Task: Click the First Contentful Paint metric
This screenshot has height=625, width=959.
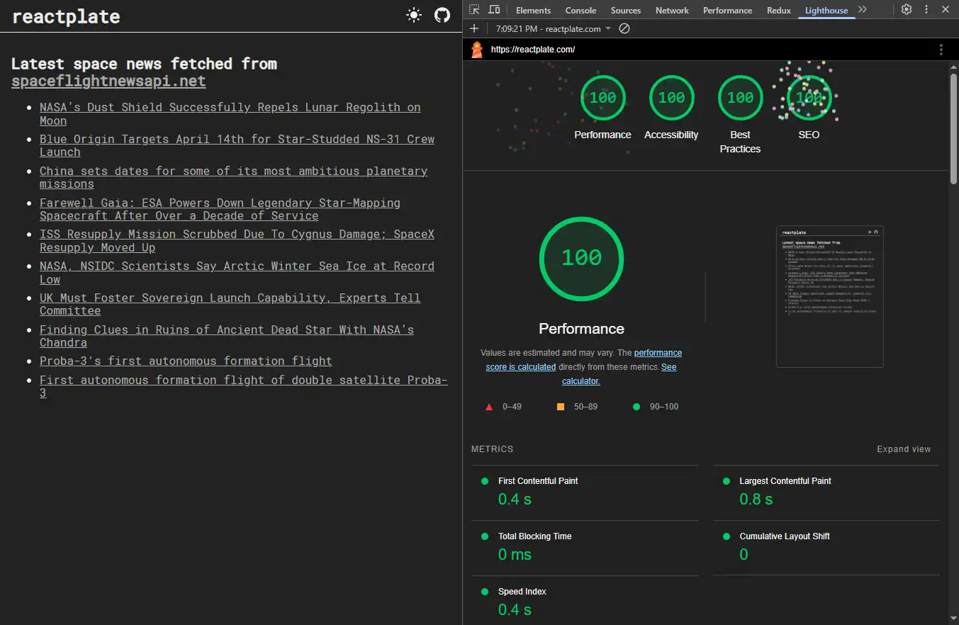Action: point(585,491)
